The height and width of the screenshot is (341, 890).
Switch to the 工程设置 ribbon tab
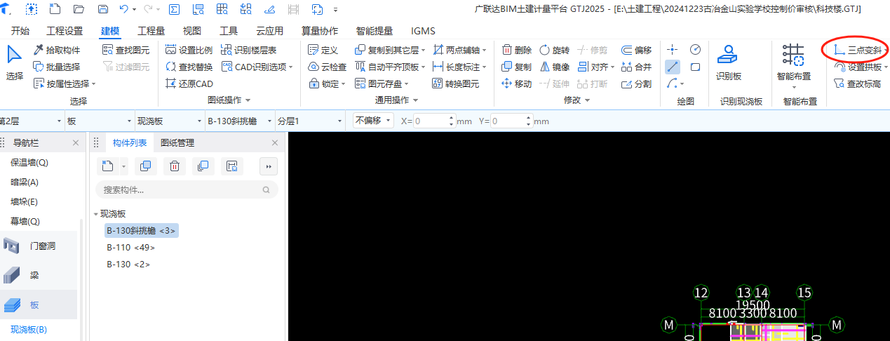(65, 31)
